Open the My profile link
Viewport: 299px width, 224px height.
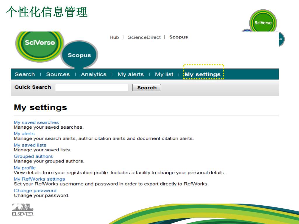(25, 168)
